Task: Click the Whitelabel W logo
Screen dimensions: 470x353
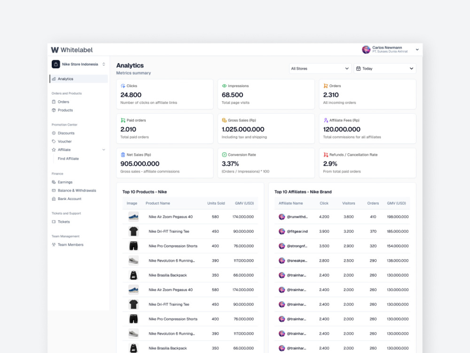Action: click(55, 50)
